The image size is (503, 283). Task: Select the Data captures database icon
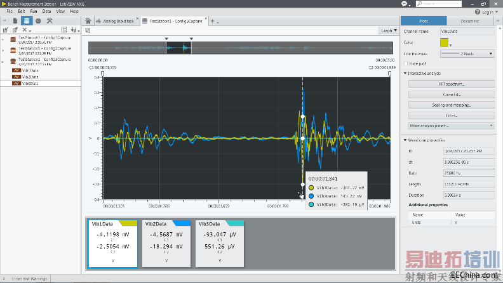point(27,21)
